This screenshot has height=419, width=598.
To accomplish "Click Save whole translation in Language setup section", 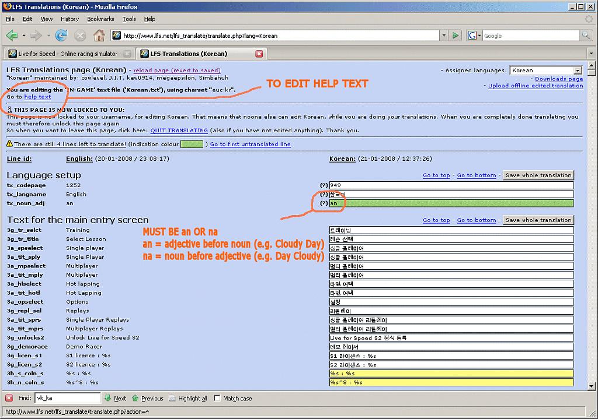I will 538,175.
